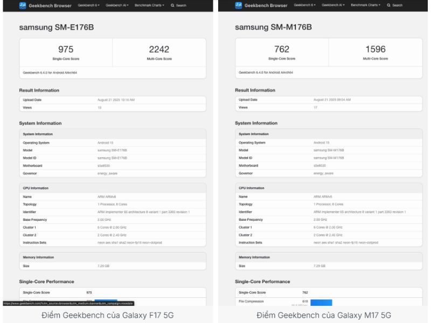This screenshot has height=323, width=431.
Task: Click the 1596 multi-core score
Action: tap(376, 49)
